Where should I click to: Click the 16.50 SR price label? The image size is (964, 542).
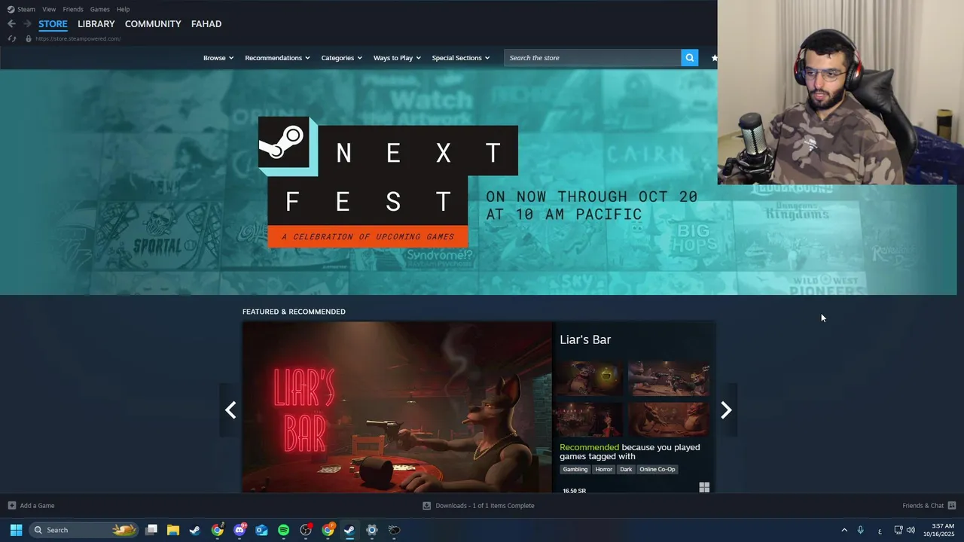(574, 491)
